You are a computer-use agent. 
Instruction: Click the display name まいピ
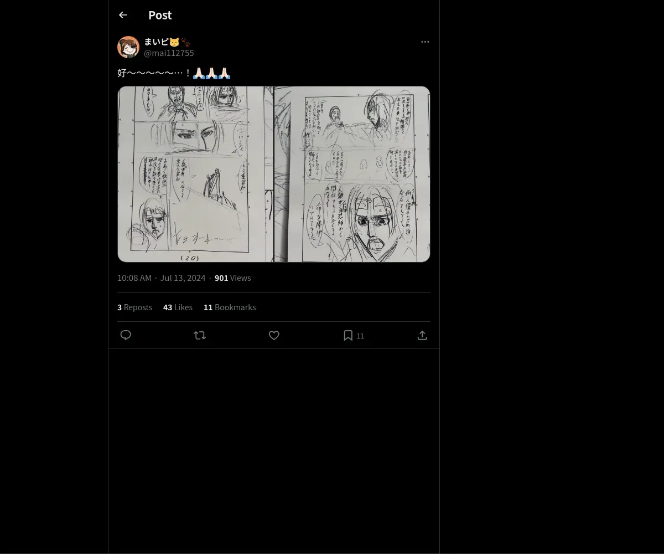tap(156, 42)
